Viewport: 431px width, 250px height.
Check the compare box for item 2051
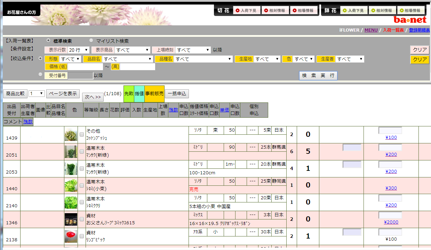[82, 151]
